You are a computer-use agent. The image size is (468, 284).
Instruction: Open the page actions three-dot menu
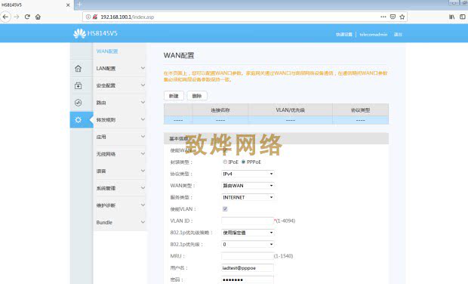pyautogui.click(x=383, y=17)
